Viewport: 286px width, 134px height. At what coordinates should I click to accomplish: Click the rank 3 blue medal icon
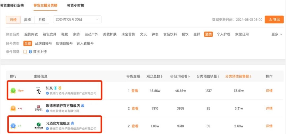[x=13, y=126]
